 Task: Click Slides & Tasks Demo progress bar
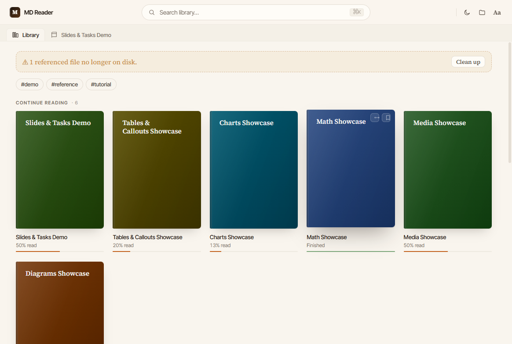60,252
